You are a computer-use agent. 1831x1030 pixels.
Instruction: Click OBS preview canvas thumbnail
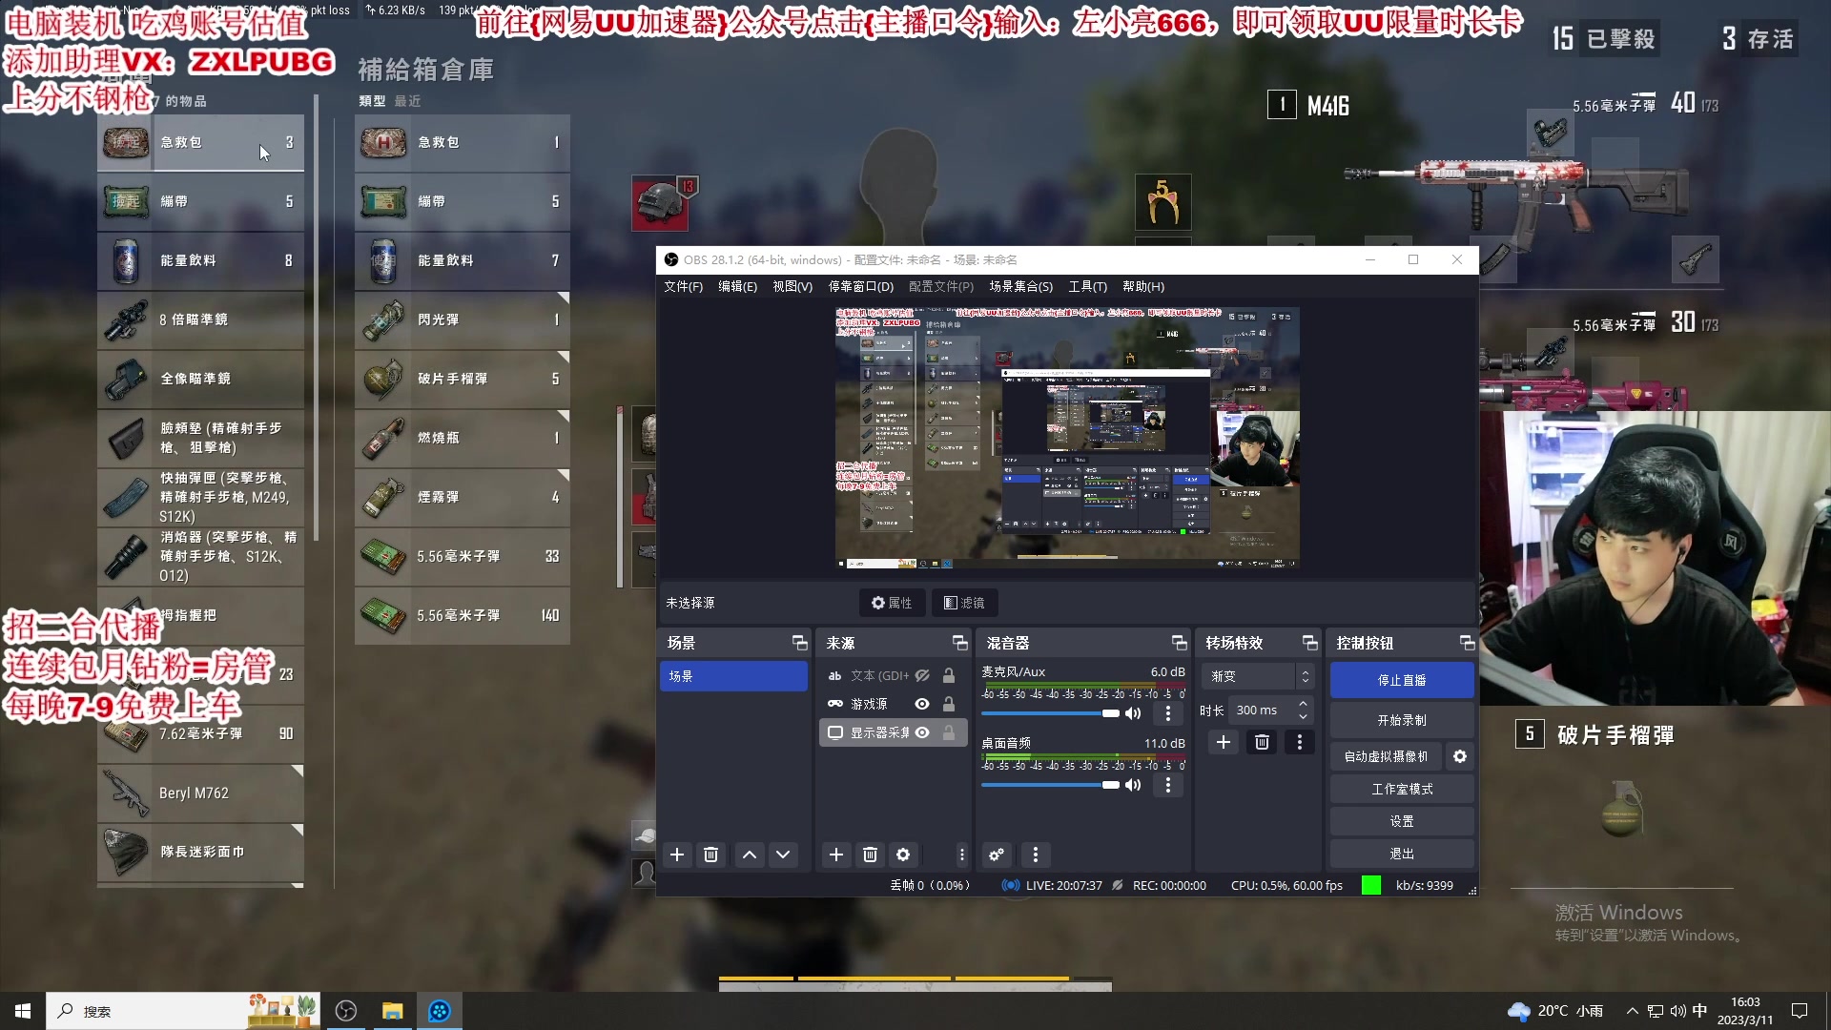pyautogui.click(x=1067, y=438)
